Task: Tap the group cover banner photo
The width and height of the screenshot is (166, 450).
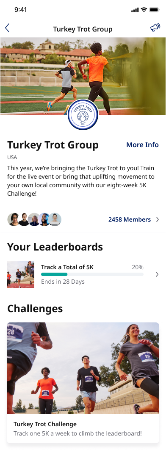Action: coord(83,76)
